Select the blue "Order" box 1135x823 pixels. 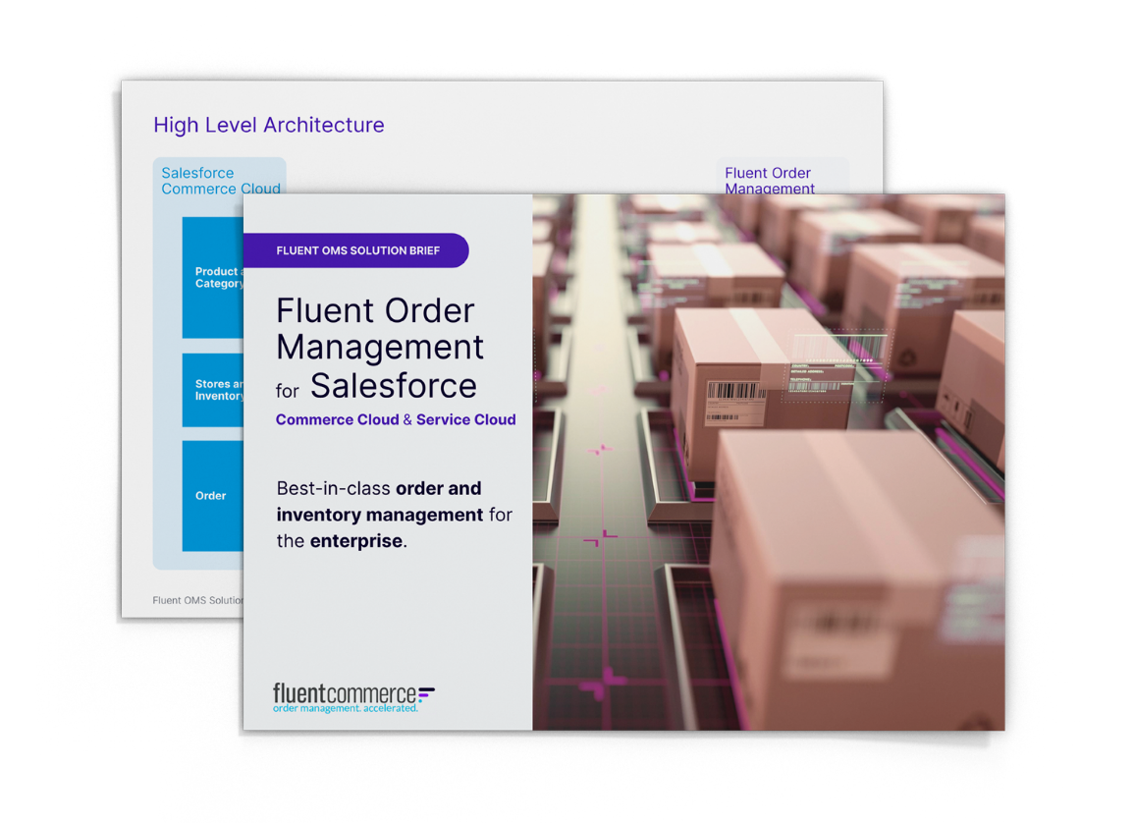(x=213, y=496)
